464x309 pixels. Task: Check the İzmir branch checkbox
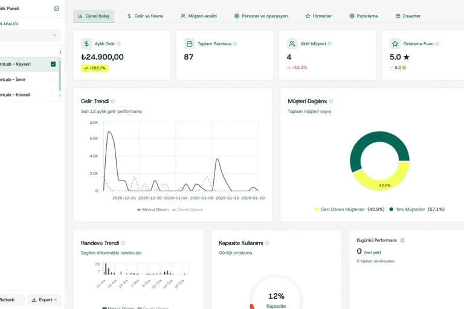(53, 80)
